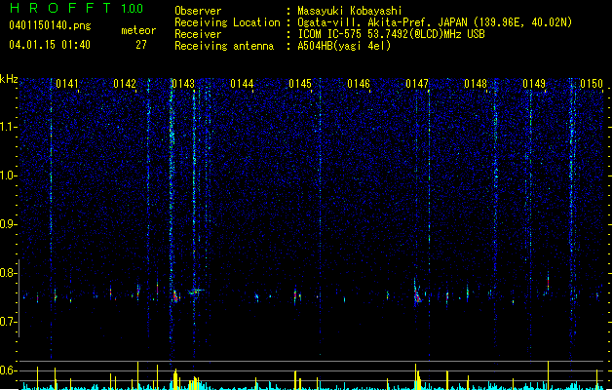613x390 pixels.
Task: Click the 'Receiver' field label
Action: (x=198, y=34)
